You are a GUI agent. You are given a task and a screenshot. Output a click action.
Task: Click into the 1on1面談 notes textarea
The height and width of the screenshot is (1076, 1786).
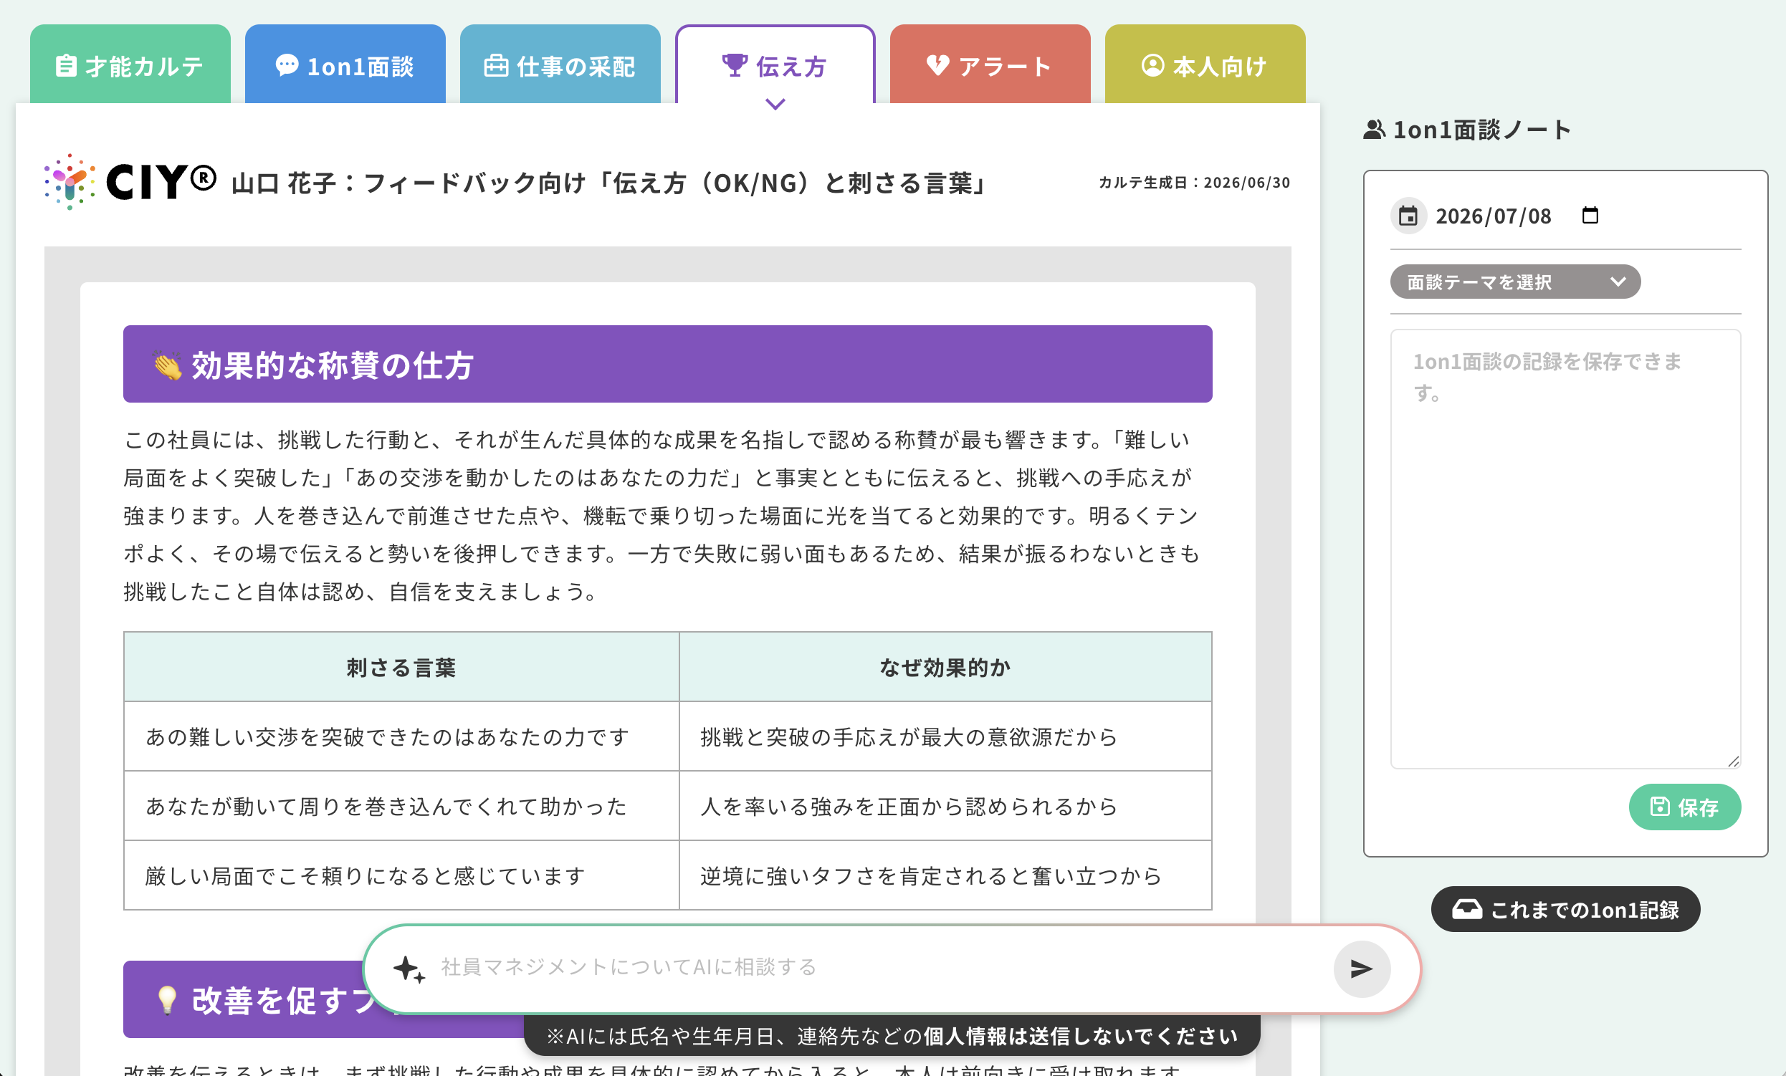(x=1565, y=549)
